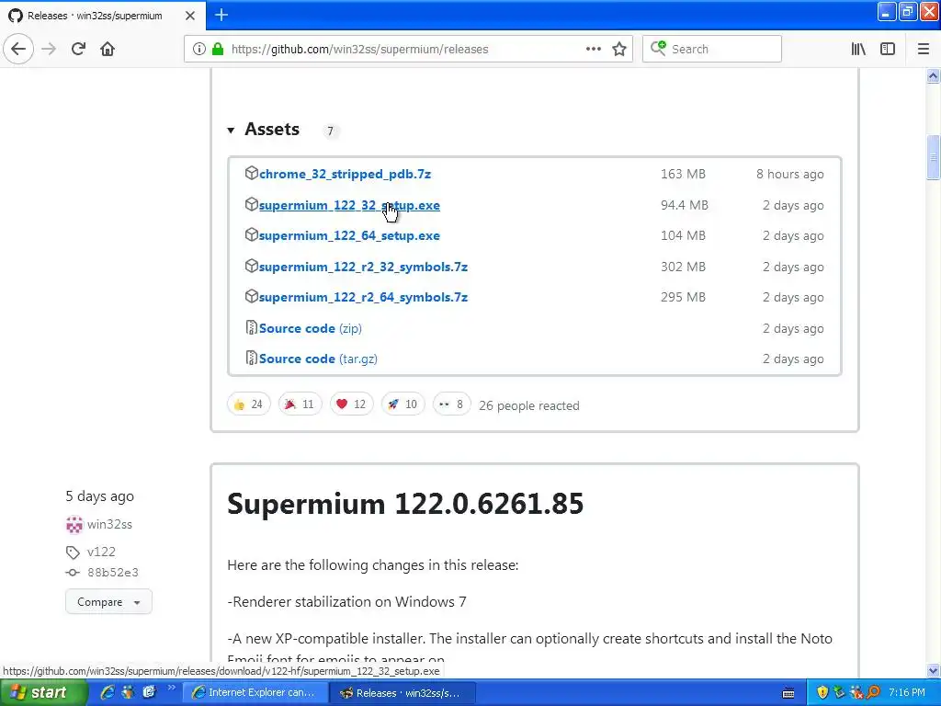Open the Library icon in the toolbar

tap(858, 50)
